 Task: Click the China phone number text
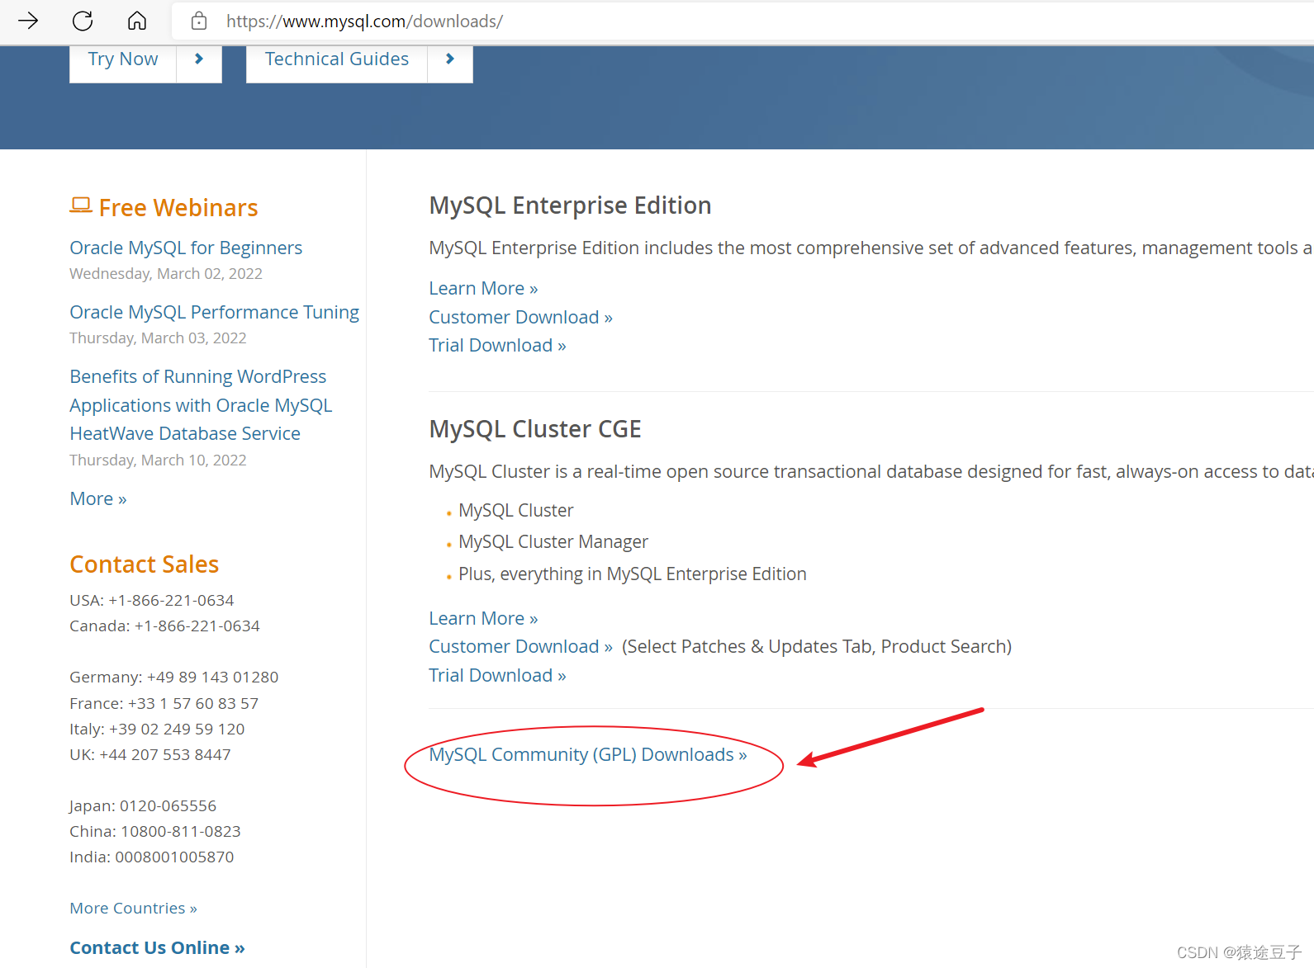pyautogui.click(x=155, y=831)
